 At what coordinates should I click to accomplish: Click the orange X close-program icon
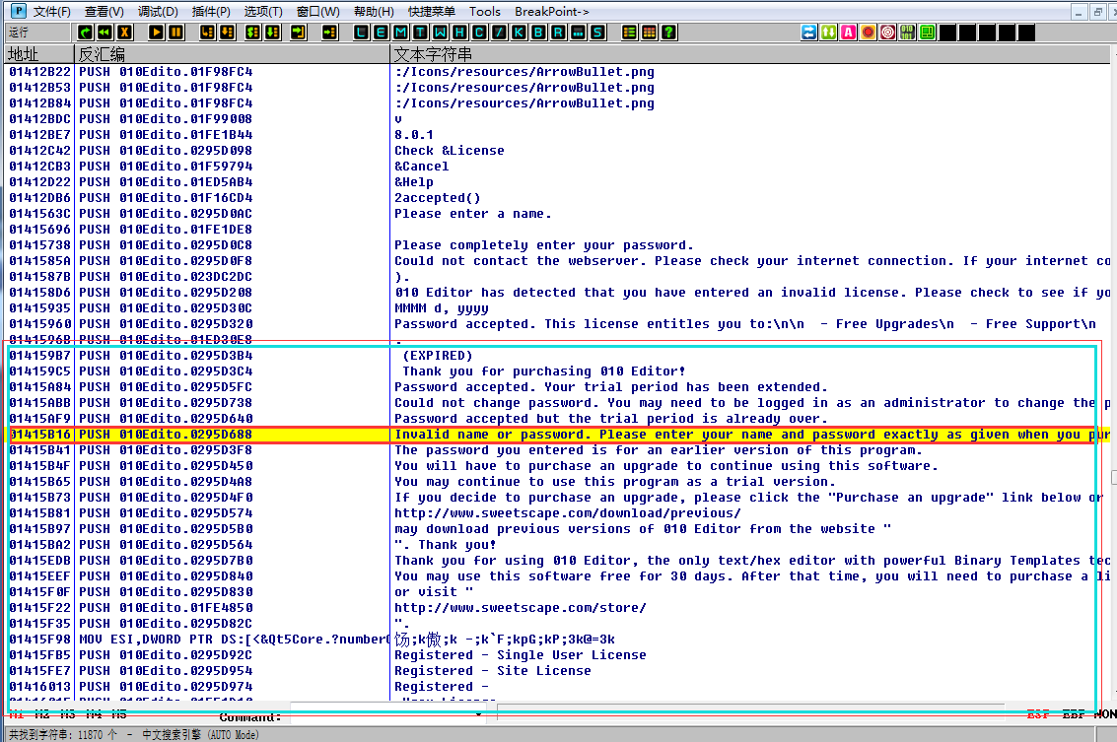coord(124,33)
